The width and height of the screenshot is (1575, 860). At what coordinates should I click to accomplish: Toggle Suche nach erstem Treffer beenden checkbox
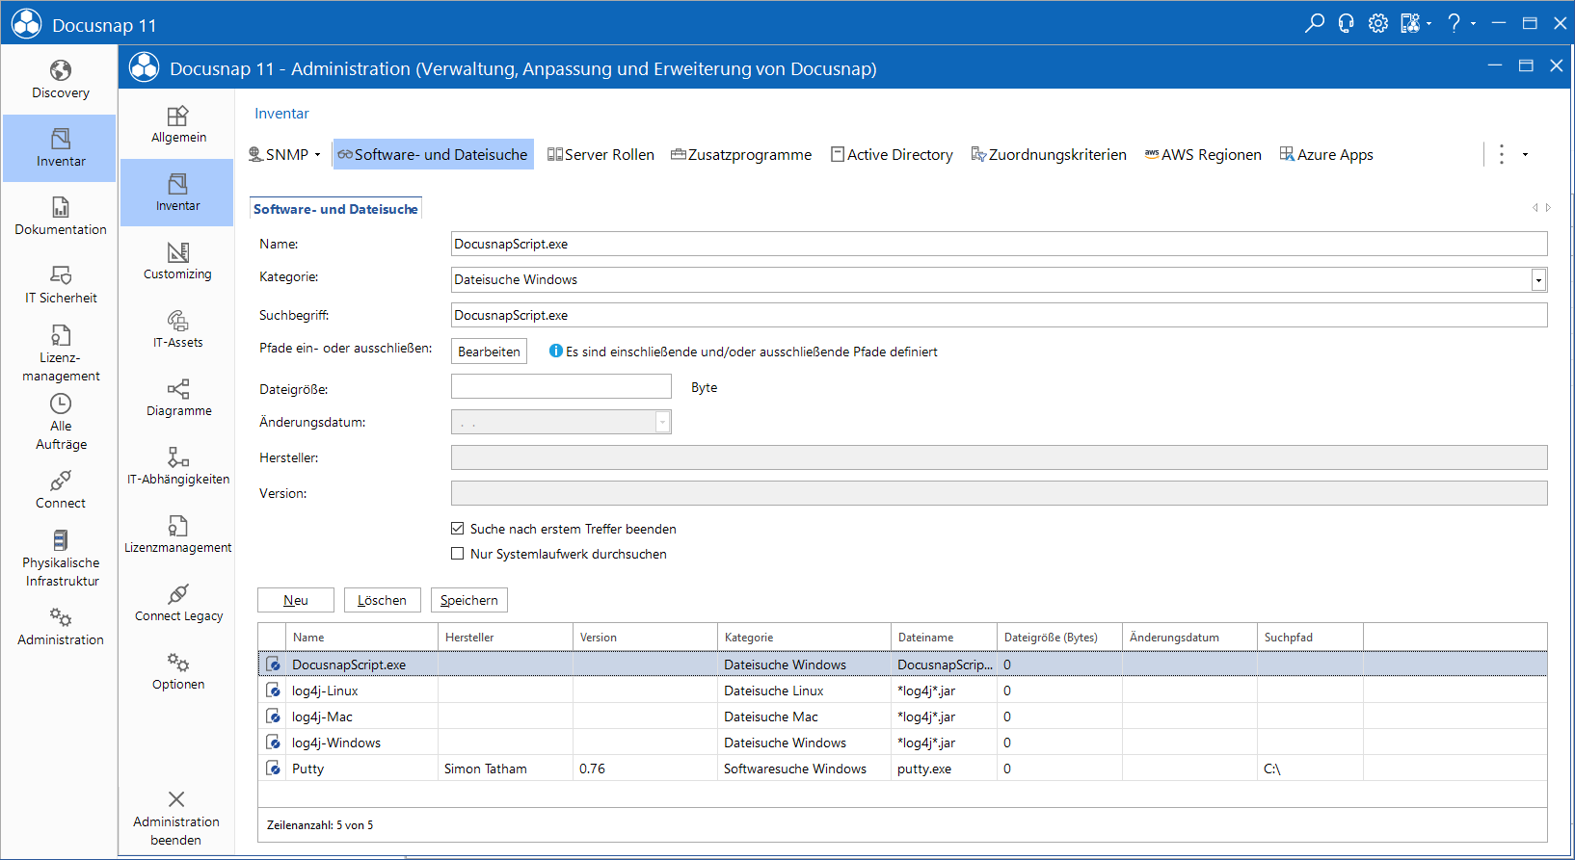click(458, 529)
